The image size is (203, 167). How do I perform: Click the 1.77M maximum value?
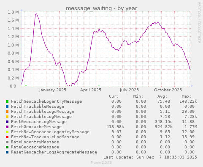coord(191,127)
